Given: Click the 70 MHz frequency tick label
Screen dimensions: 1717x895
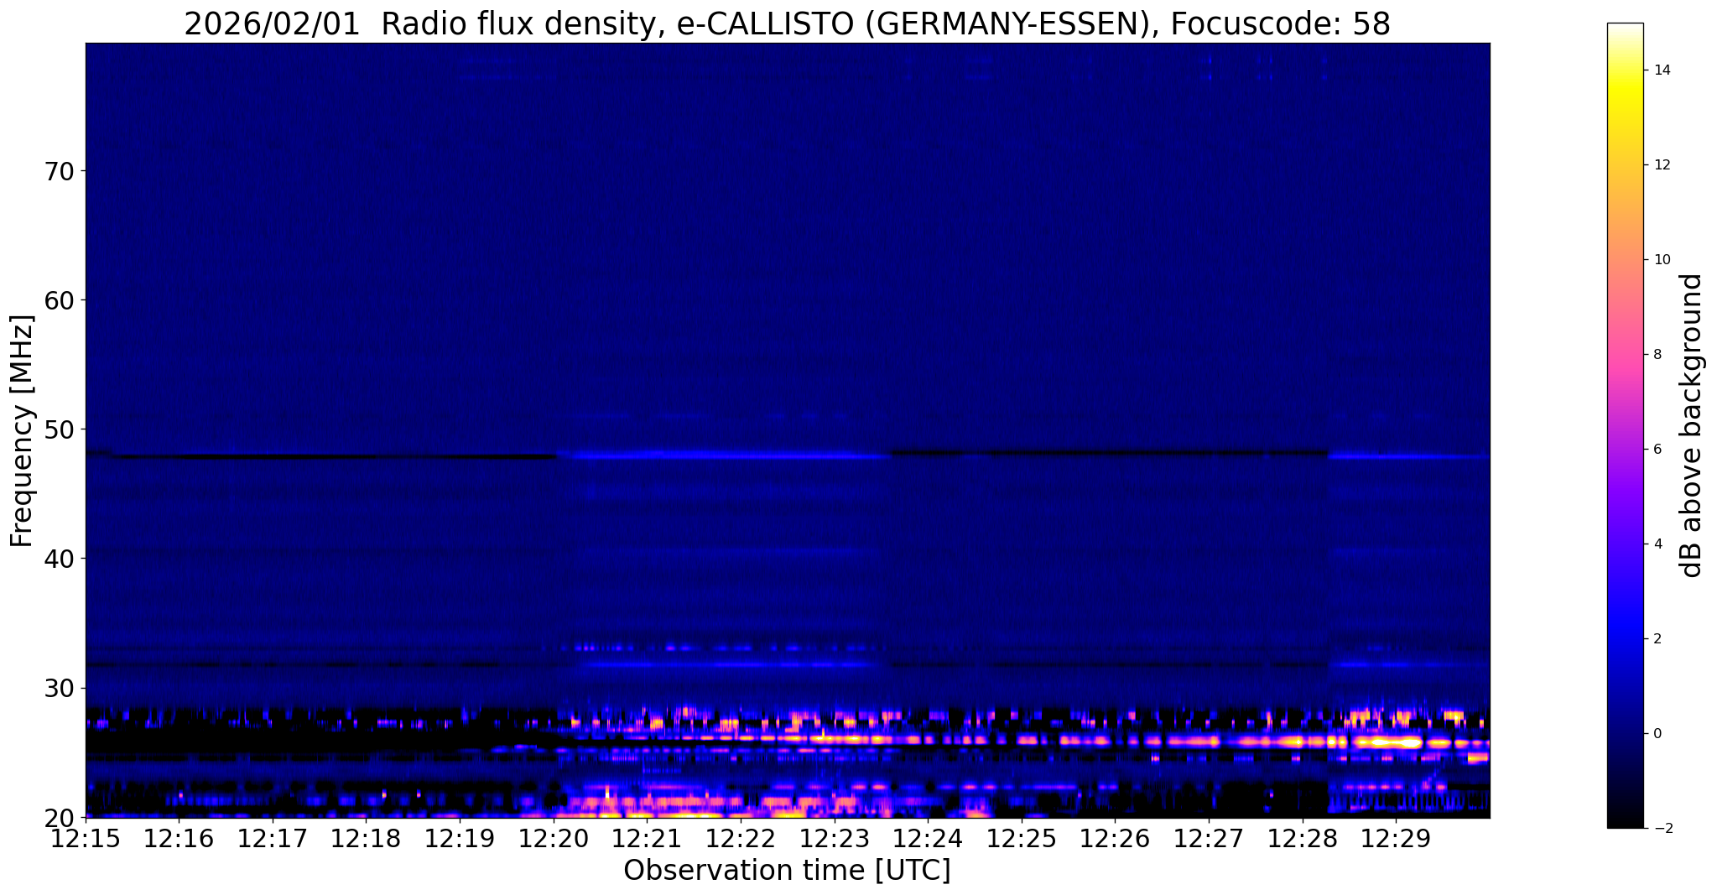Looking at the screenshot, I should pos(58,171).
